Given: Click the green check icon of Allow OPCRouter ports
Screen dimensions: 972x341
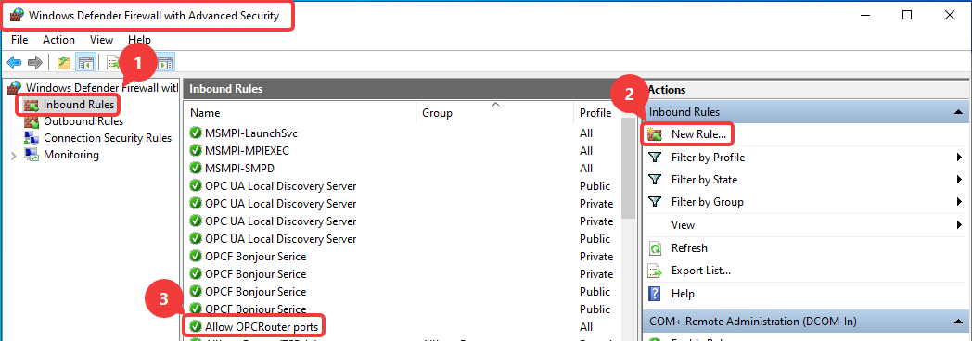Looking at the screenshot, I should (x=196, y=326).
